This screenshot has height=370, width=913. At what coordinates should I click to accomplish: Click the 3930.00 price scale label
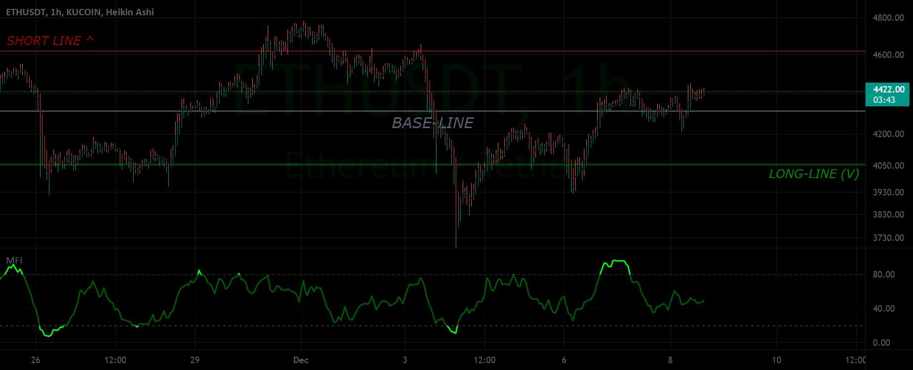click(889, 192)
